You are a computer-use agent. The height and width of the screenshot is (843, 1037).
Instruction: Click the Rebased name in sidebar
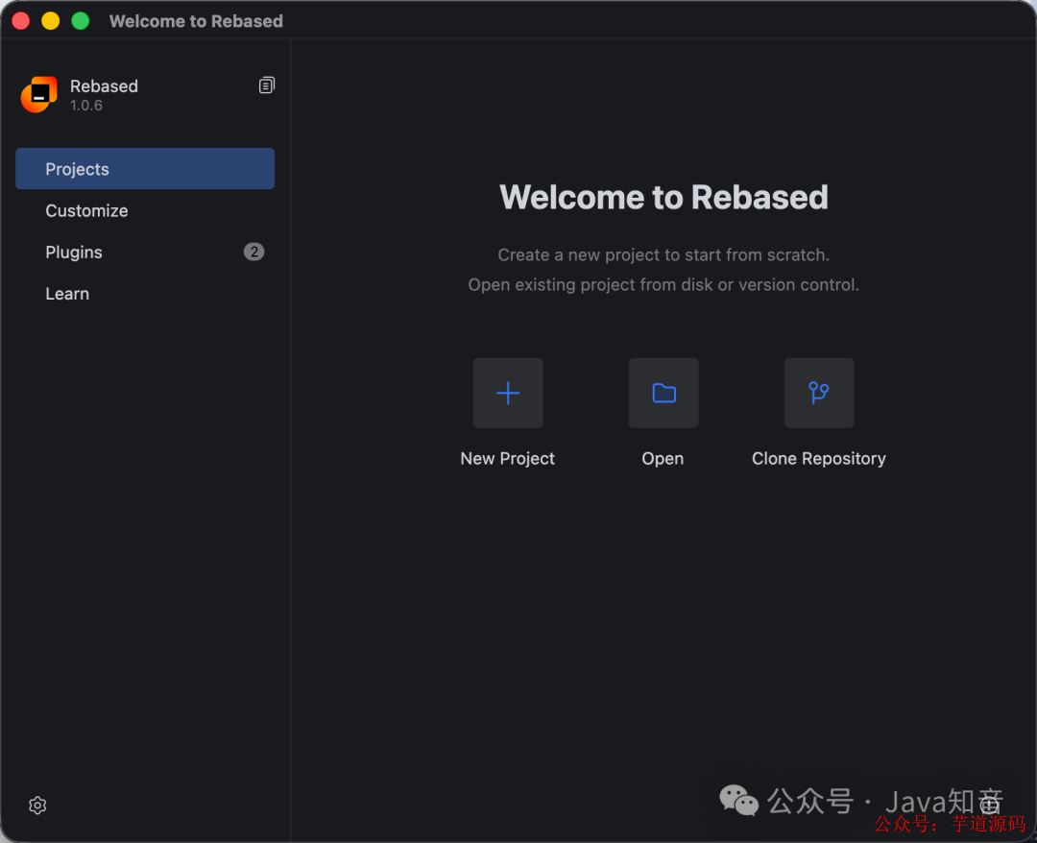[104, 86]
